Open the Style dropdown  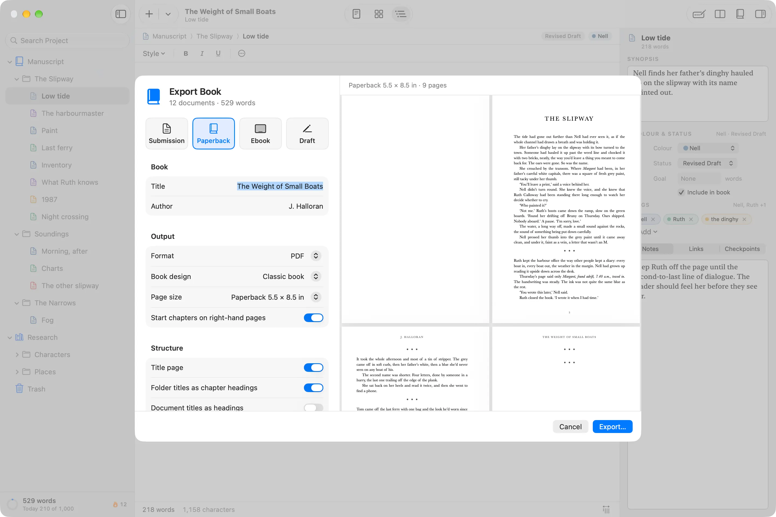point(154,53)
